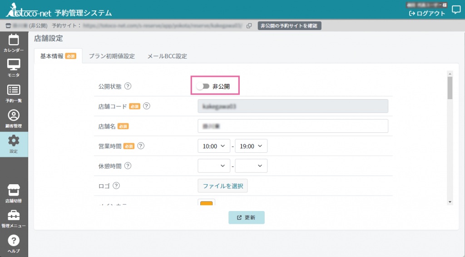Show help for 公開状態
The image size is (465, 257).
click(128, 86)
